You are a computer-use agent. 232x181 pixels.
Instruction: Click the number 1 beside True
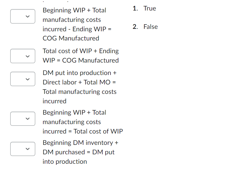coord(135,8)
